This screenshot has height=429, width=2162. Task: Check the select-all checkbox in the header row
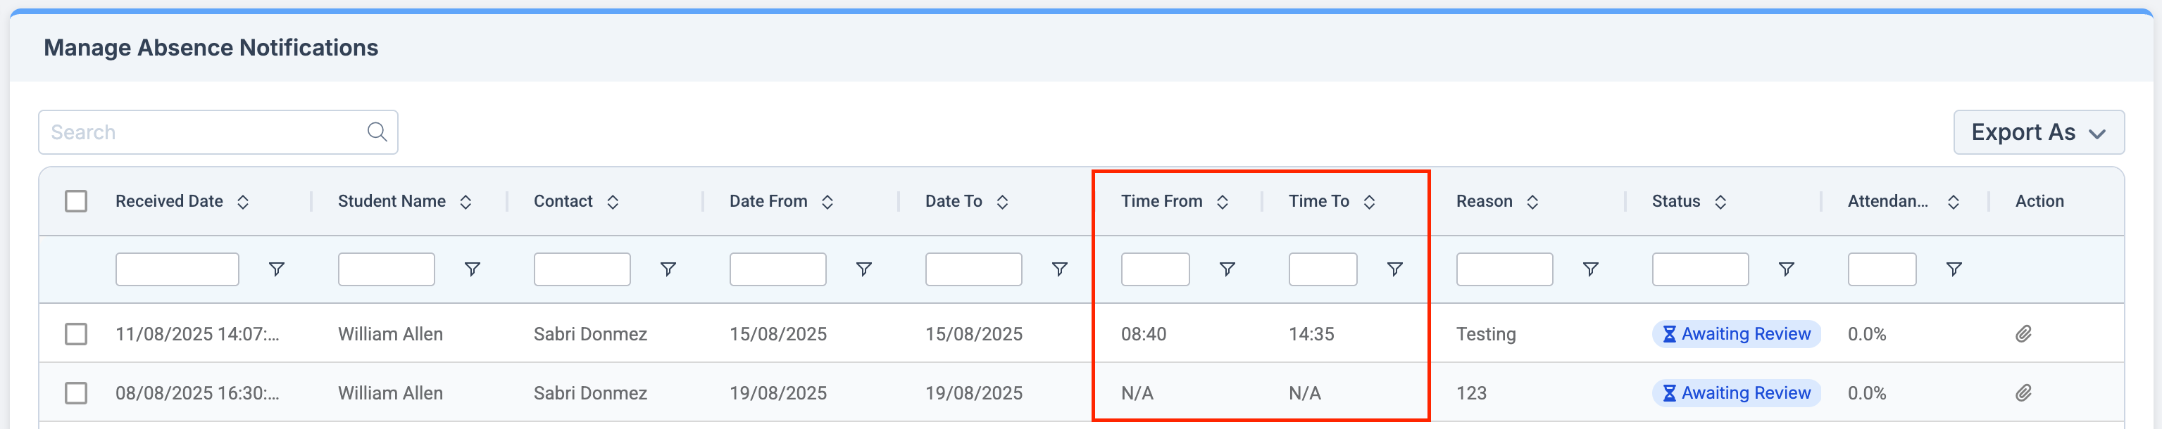pyautogui.click(x=75, y=201)
